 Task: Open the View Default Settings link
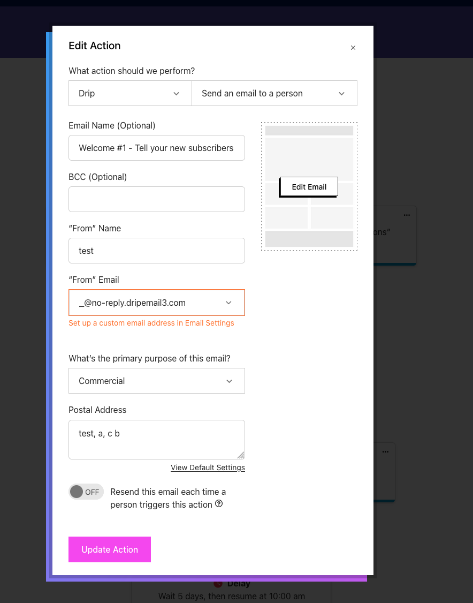208,468
